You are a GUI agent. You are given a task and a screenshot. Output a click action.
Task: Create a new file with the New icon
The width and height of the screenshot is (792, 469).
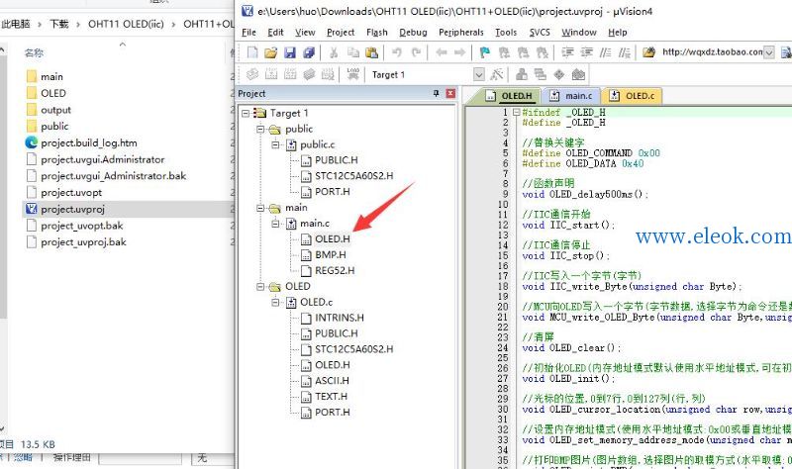click(x=252, y=52)
